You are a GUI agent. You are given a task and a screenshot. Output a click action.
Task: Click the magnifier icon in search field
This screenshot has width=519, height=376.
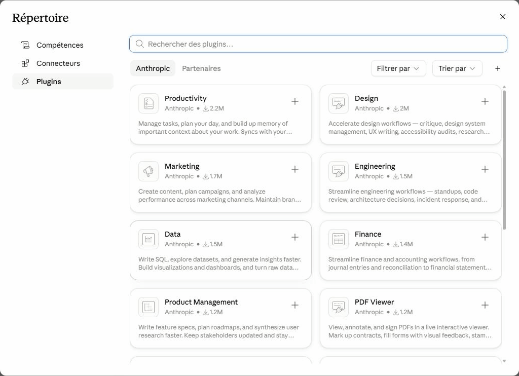tap(140, 44)
